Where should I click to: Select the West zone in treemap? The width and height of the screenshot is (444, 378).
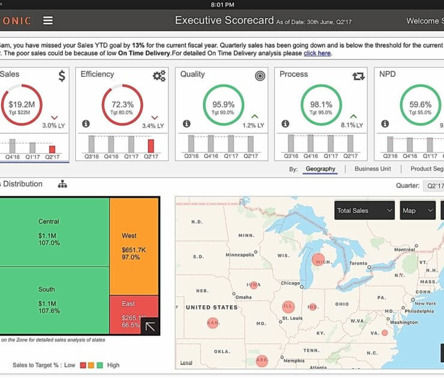(x=134, y=246)
